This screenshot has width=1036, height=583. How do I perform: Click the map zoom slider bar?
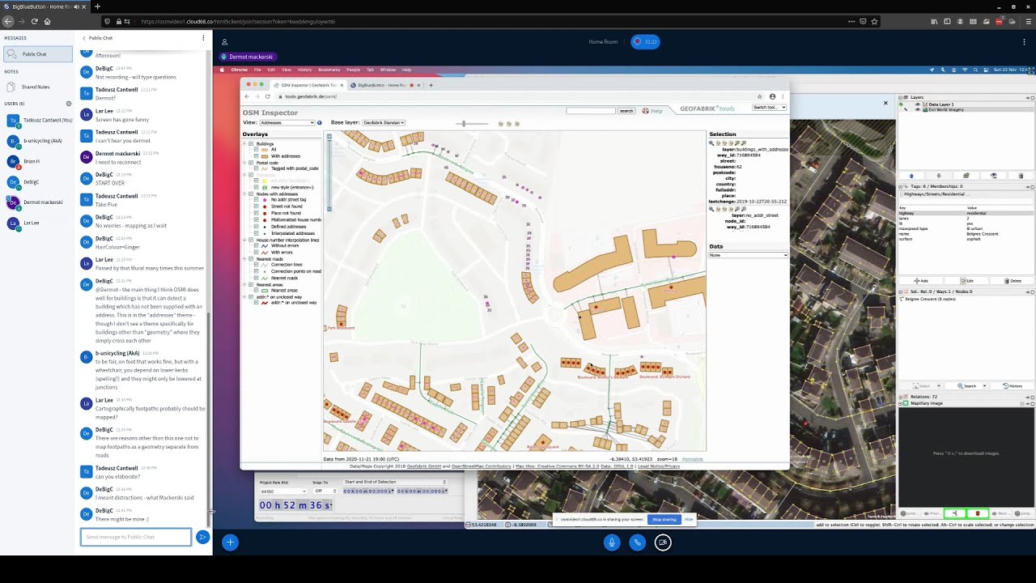(x=328, y=174)
